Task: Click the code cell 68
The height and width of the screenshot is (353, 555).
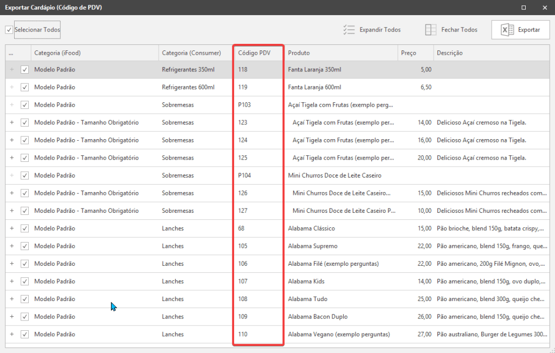Action: [259, 228]
